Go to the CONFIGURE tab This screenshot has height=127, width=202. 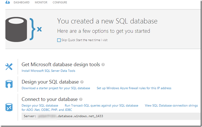pyautogui.click(x=60, y=3)
